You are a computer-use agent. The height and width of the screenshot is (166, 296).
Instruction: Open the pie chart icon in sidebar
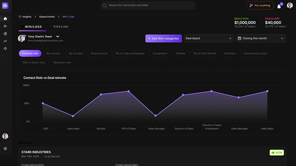(5, 34)
